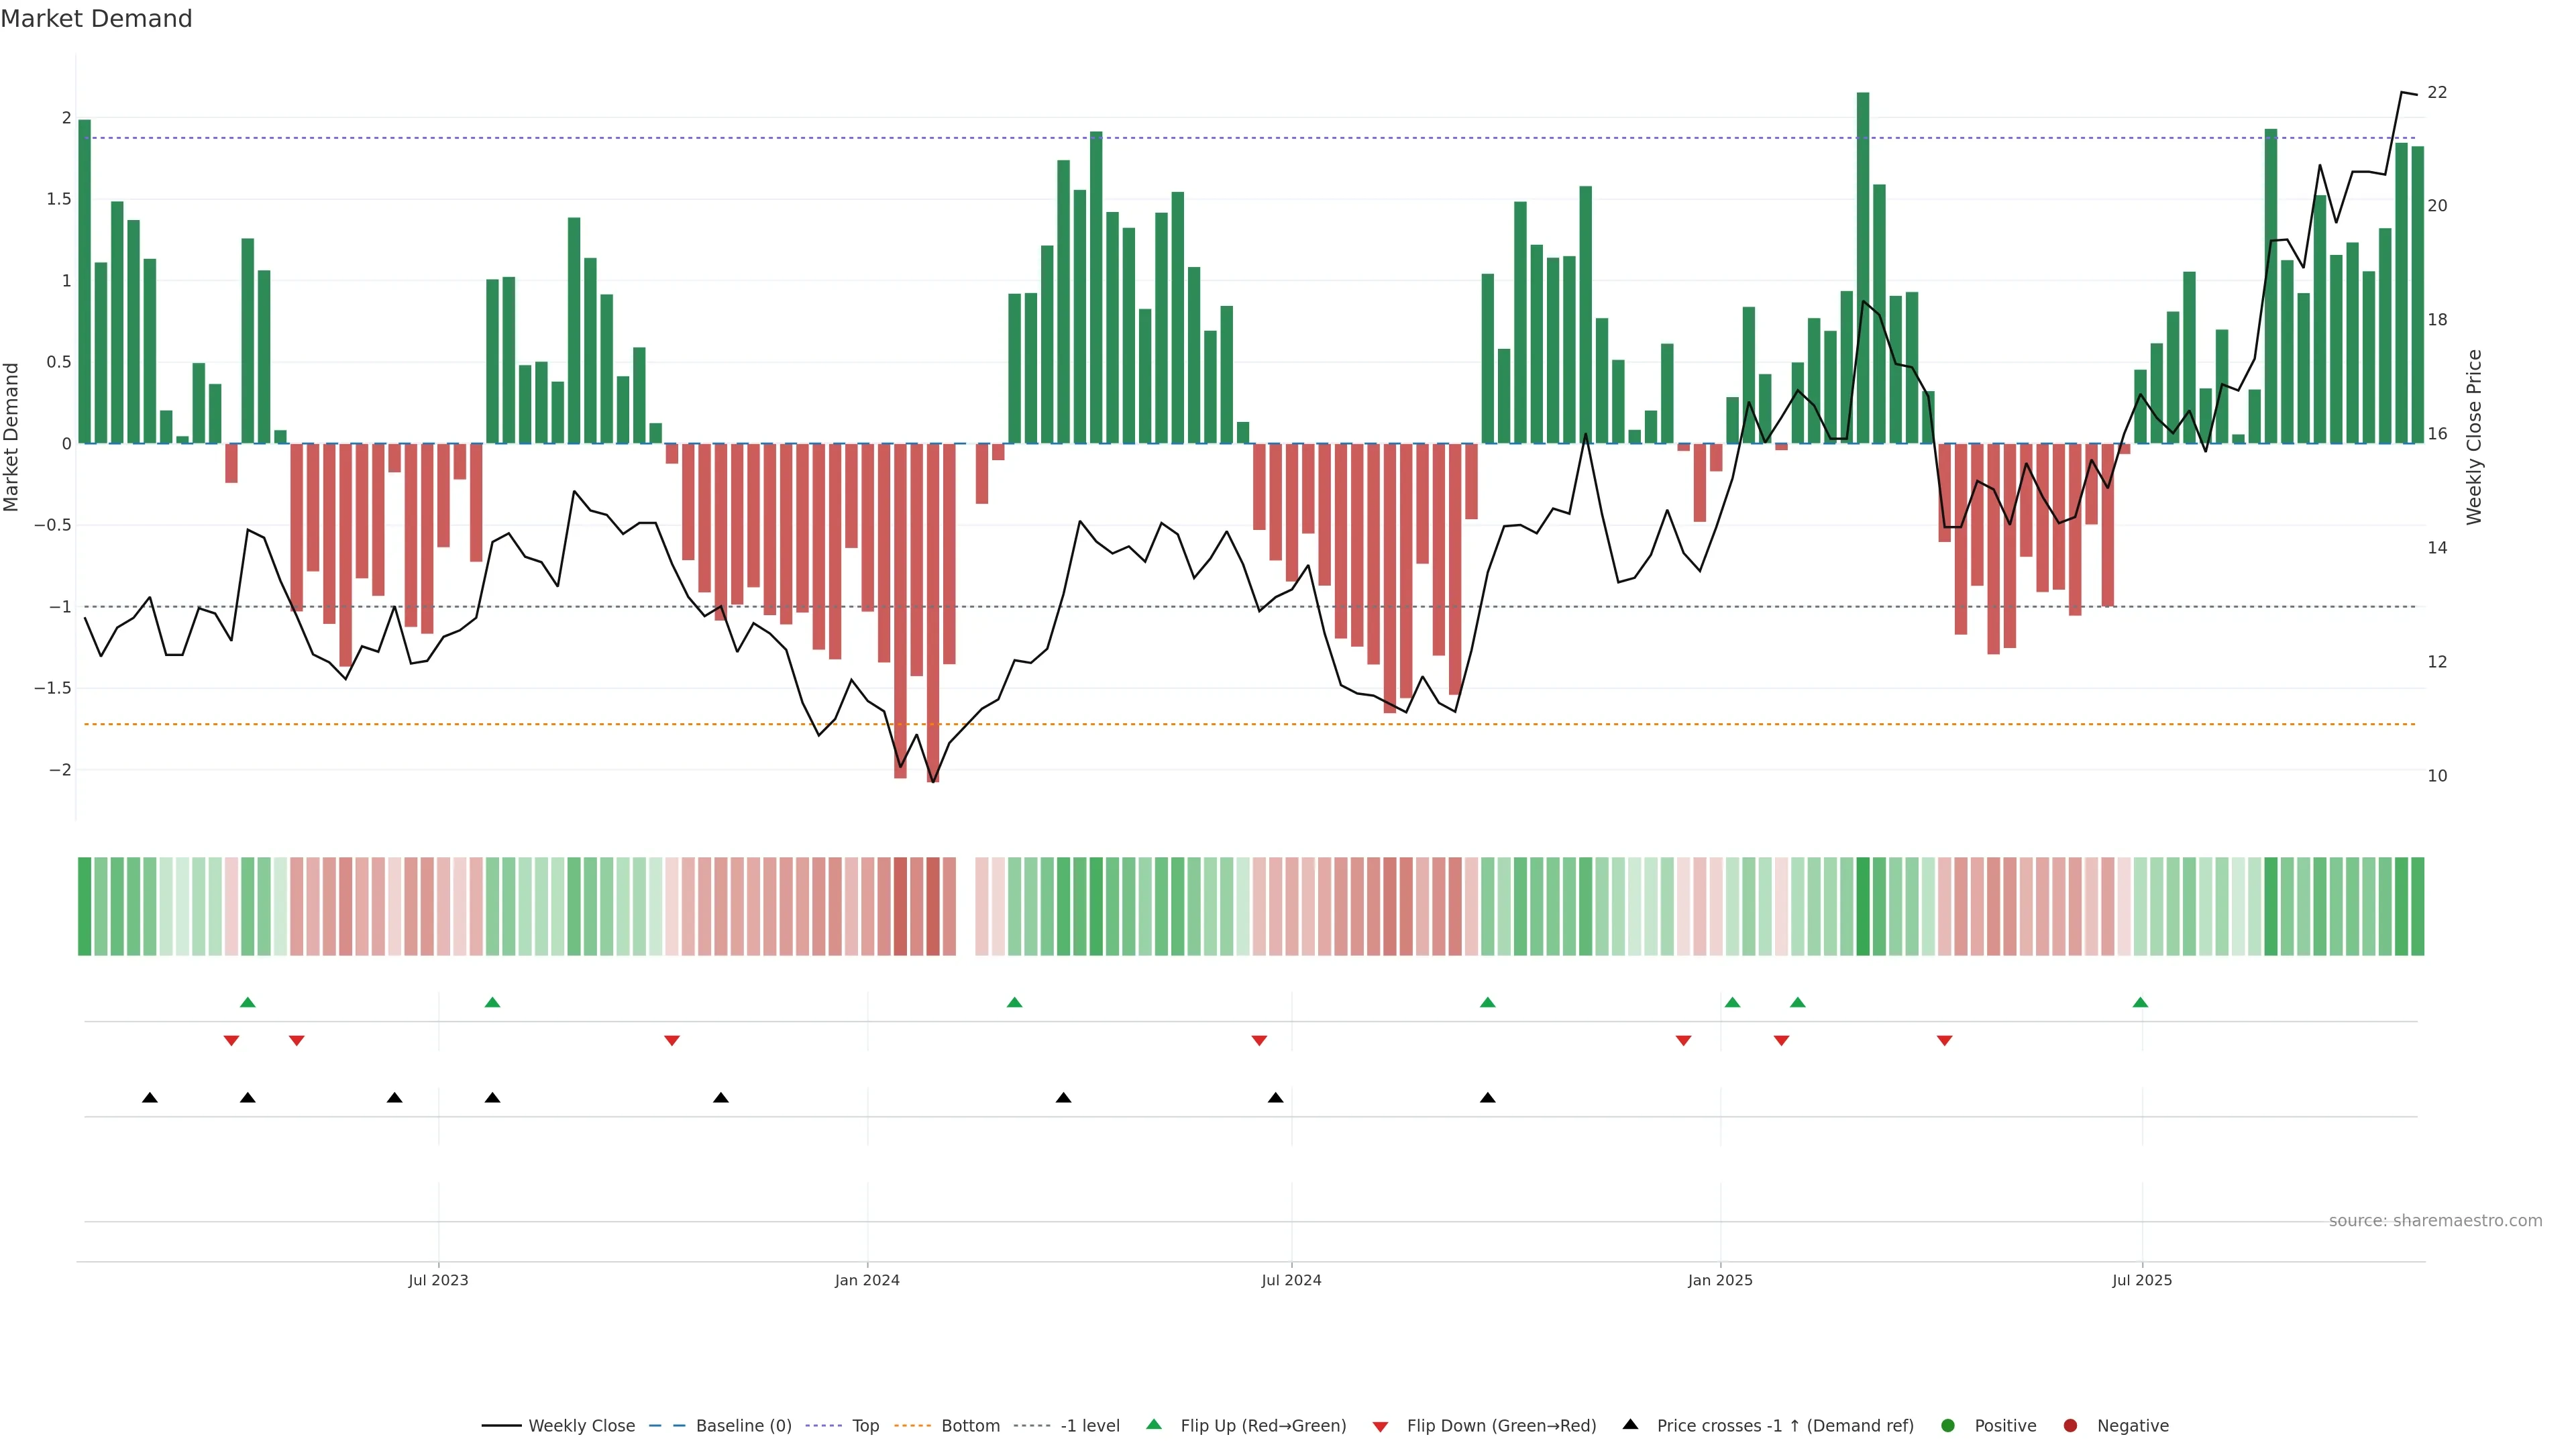This screenshot has height=1449, width=2576.
Task: Click the black Price crosses -1 legend triangle
Action: tap(1630, 1424)
